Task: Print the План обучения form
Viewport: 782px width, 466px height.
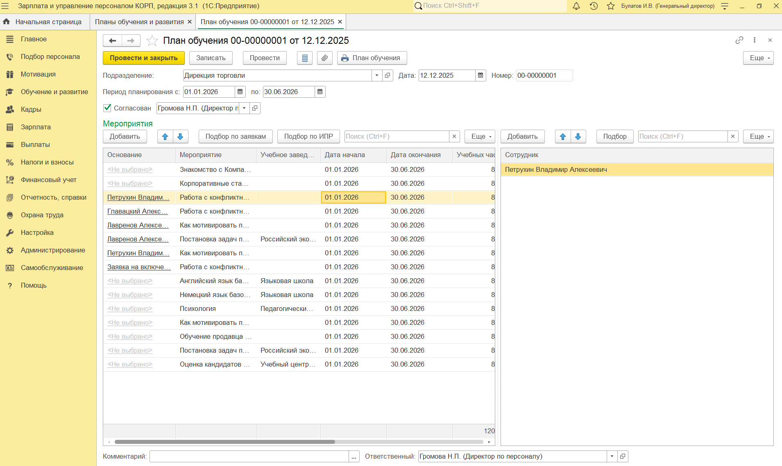Action: [372, 58]
